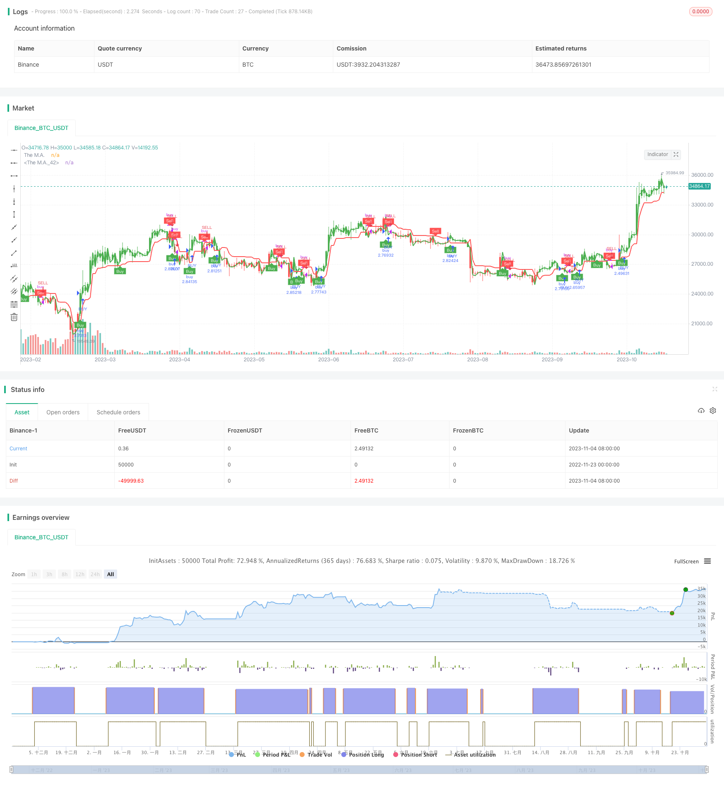Image resolution: width=724 pixels, height=786 pixels.
Task: Select the price line tool labeled 123
Action: tap(14, 266)
